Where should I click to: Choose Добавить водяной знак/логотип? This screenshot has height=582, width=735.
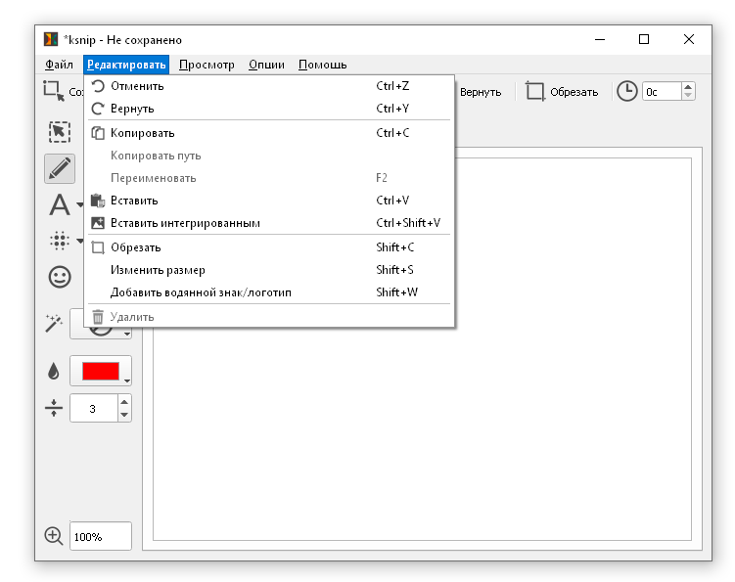(269, 292)
